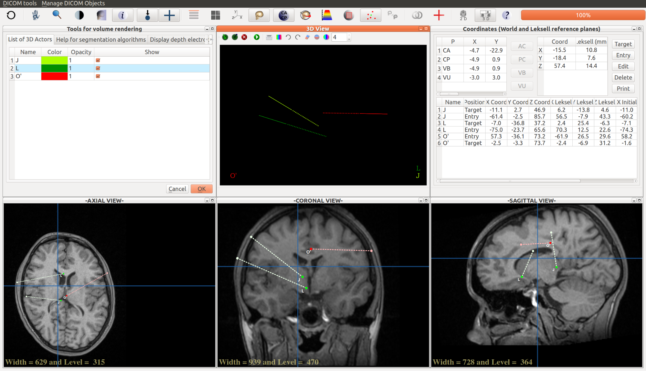Open Help for segmentation algorithms tab
646x371 pixels.
point(101,39)
